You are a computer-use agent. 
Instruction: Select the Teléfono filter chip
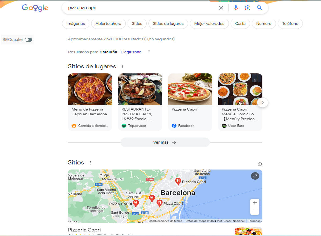click(290, 23)
